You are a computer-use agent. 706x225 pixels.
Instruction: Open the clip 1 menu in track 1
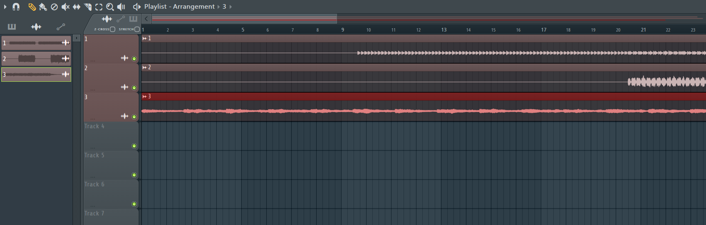tap(144, 38)
